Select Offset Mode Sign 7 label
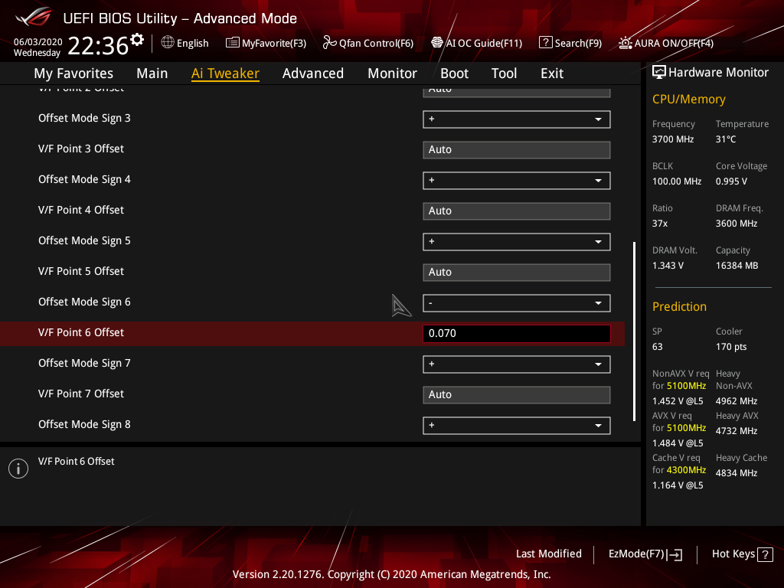 (x=84, y=364)
